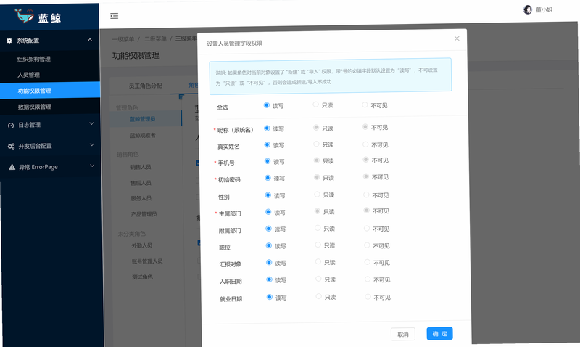
Task: Close the field permission dialog
Action: click(457, 38)
